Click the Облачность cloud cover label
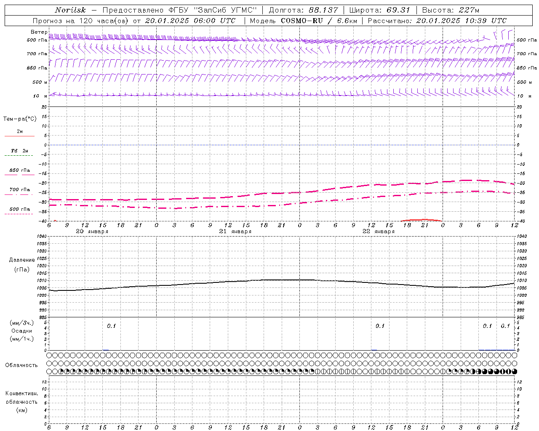 (21, 365)
